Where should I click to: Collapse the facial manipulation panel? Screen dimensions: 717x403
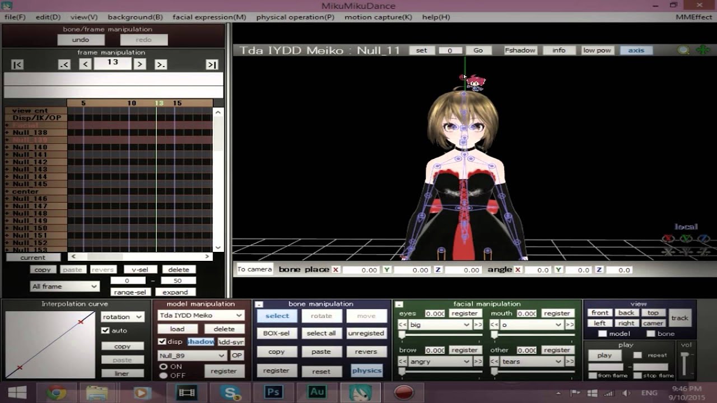pyautogui.click(x=399, y=304)
